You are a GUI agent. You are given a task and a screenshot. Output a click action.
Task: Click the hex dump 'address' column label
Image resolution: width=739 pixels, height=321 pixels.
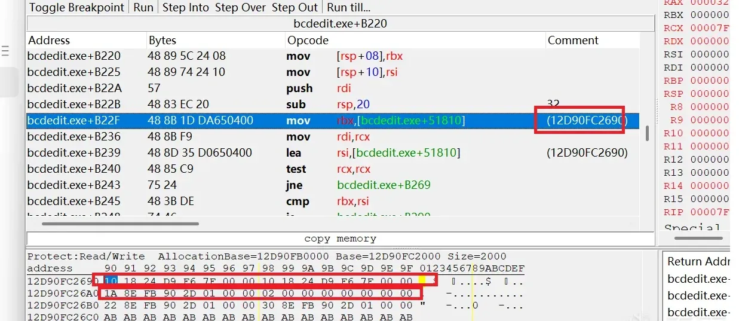pyautogui.click(x=50, y=268)
